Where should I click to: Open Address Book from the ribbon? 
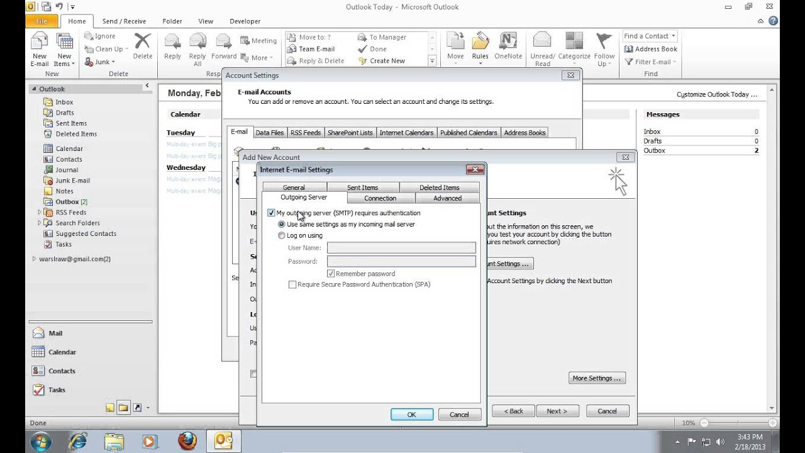[x=651, y=49]
